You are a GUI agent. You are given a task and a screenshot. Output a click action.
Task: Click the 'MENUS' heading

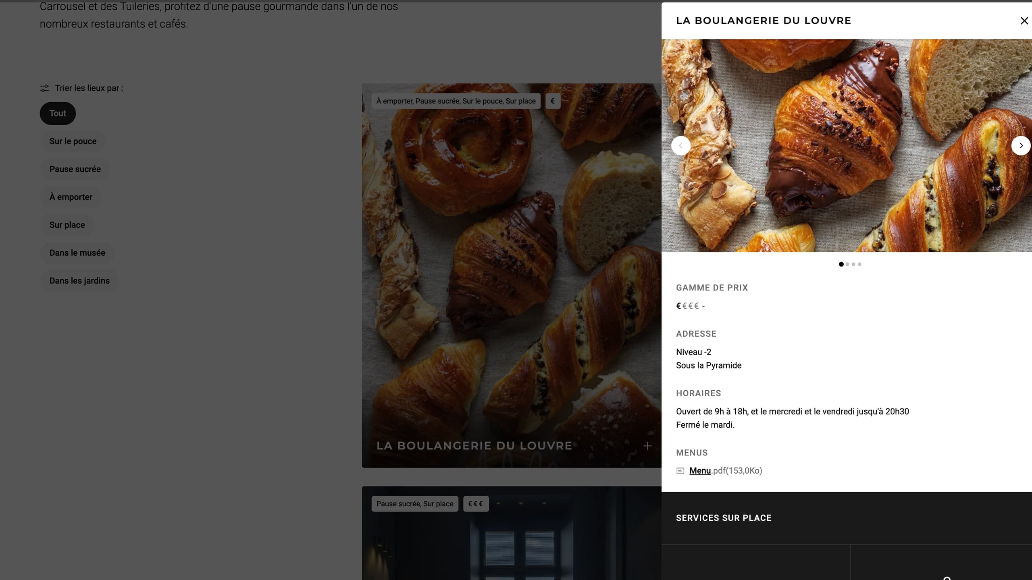click(x=692, y=453)
